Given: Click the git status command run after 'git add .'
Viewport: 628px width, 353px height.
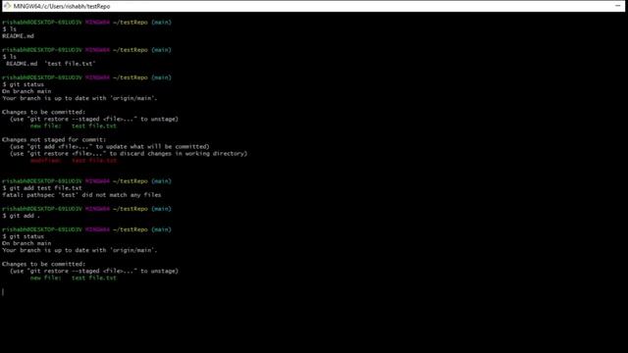Looking at the screenshot, I should (24, 236).
